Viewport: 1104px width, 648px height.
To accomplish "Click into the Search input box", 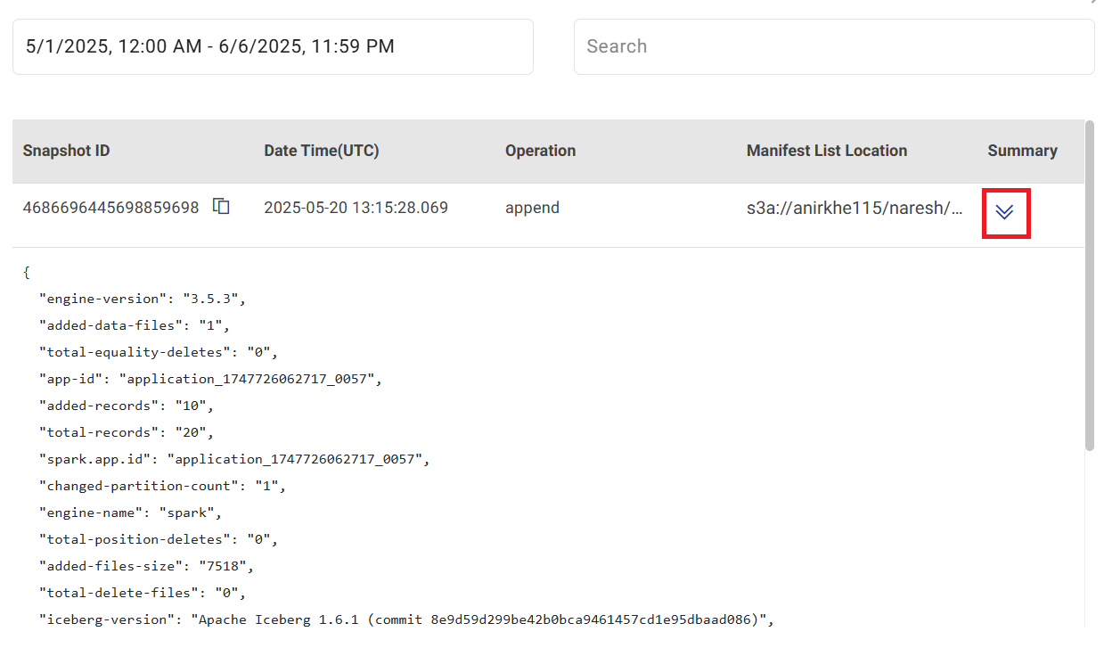I will [833, 46].
